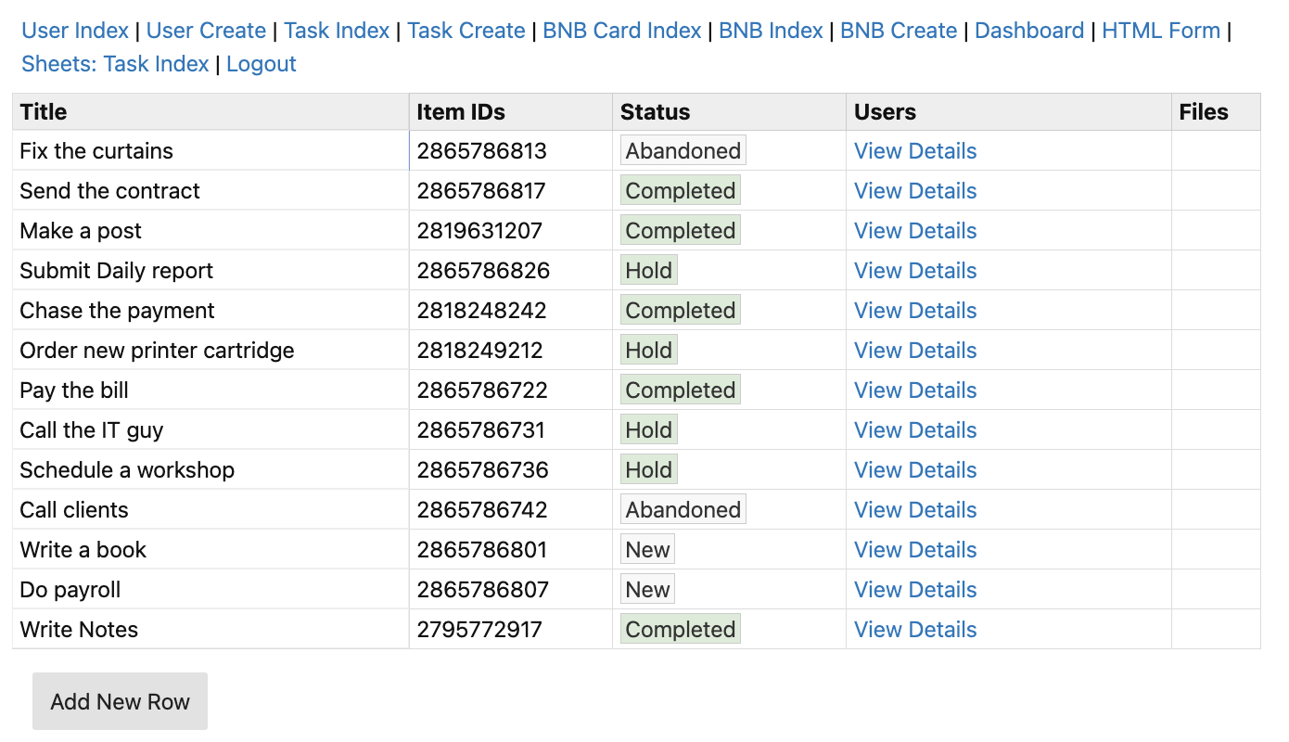Select Completed status of Write Notes row
Image resolution: width=1289 pixels, height=742 pixels.
[x=681, y=630]
